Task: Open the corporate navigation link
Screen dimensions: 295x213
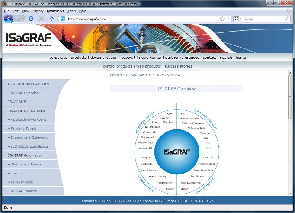Action: coord(58,58)
